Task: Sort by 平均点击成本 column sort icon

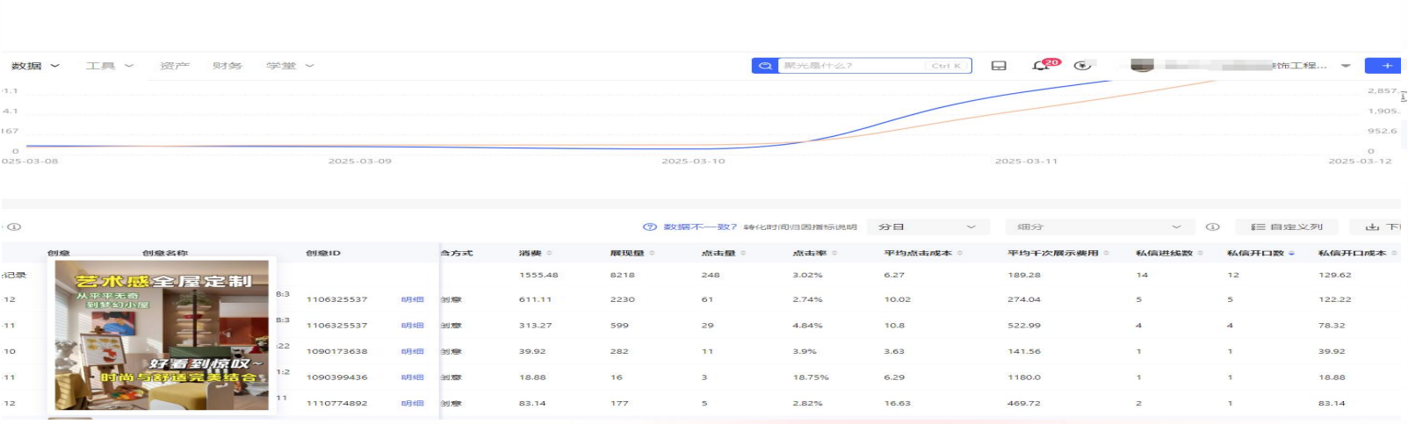Action: (960, 253)
